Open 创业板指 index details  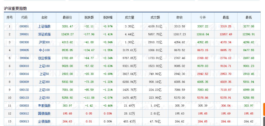(x=44, y=58)
